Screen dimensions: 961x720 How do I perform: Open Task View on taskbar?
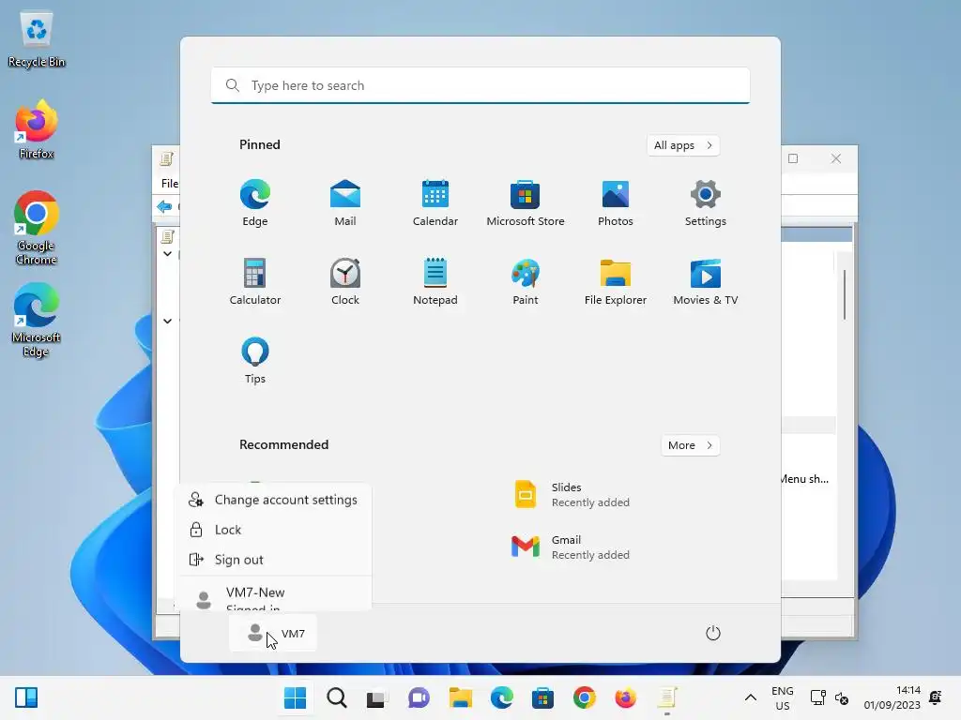(x=377, y=697)
